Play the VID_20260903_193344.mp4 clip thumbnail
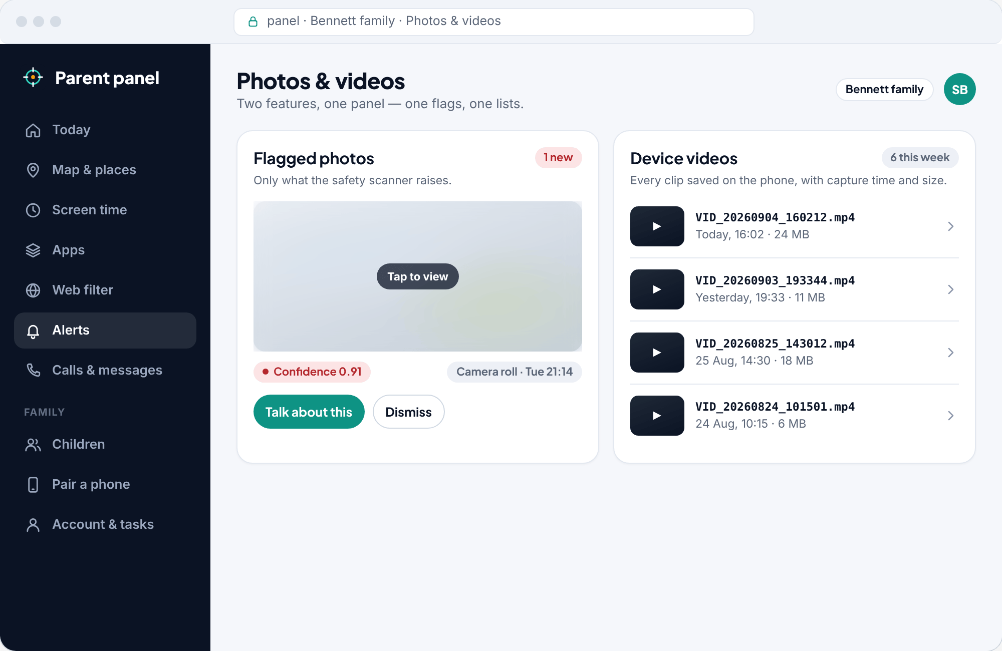Image resolution: width=1002 pixels, height=651 pixels. (x=657, y=289)
